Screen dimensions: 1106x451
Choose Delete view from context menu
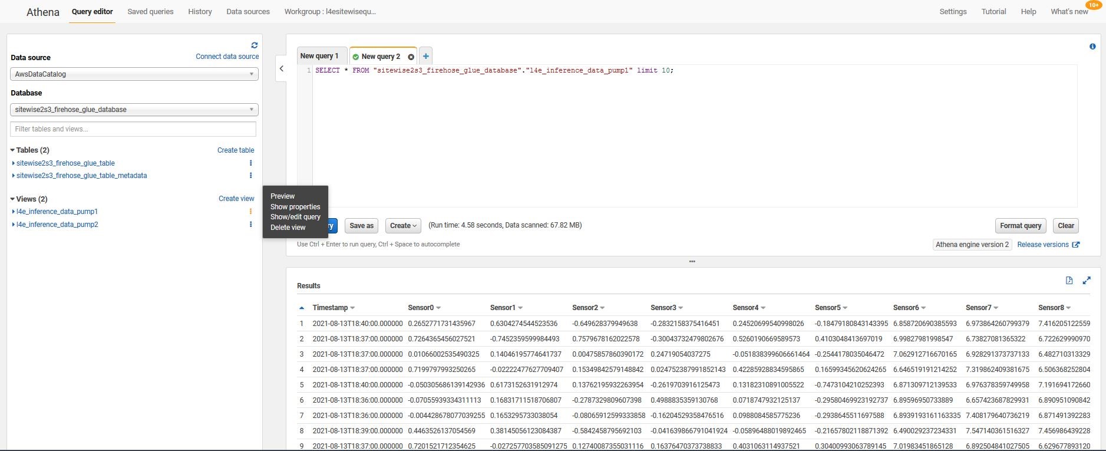288,228
